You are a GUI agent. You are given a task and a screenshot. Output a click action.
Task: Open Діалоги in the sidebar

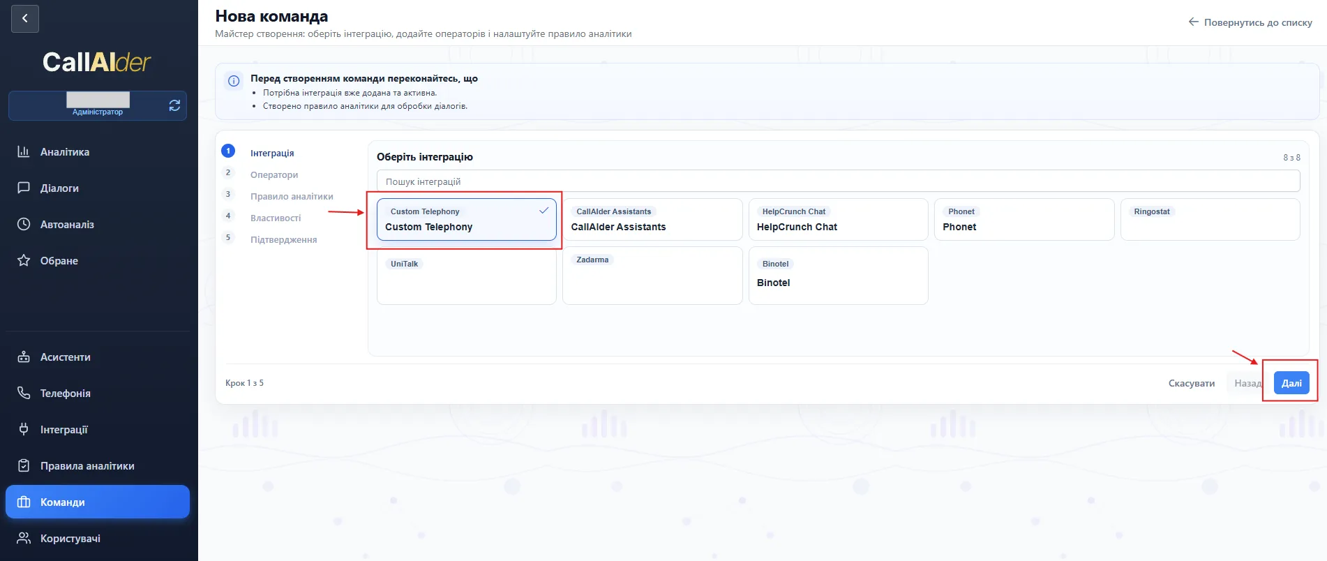pyautogui.click(x=98, y=188)
